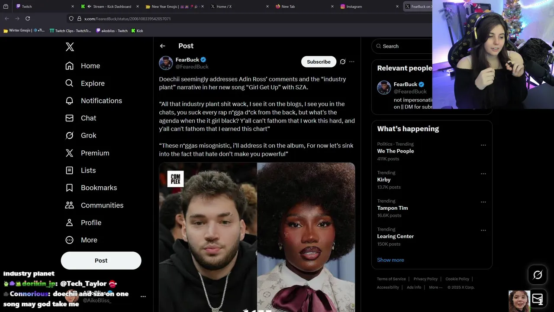Open the Twitch Clips bookmark
The image size is (554, 312).
click(x=70, y=31)
